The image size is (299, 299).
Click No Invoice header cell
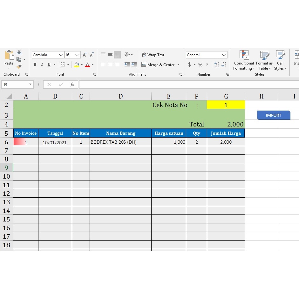click(x=26, y=133)
